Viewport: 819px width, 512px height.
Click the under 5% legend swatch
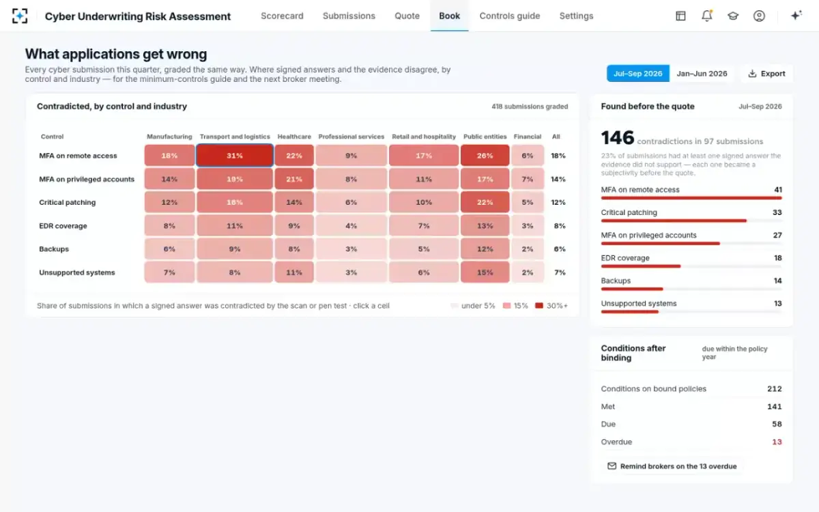pos(455,306)
